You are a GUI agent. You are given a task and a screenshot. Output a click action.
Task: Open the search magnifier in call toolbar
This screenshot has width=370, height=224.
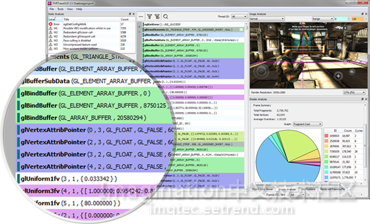pos(166,17)
